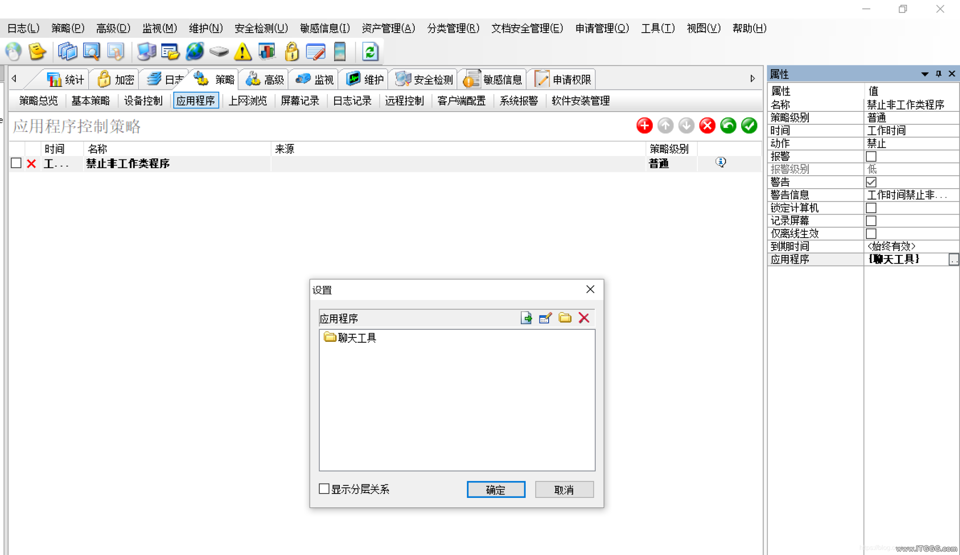Click the yellow warning triangle toolbar icon

click(243, 52)
